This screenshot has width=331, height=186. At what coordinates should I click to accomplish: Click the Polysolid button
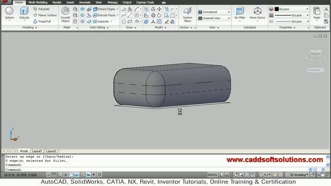point(41,9)
